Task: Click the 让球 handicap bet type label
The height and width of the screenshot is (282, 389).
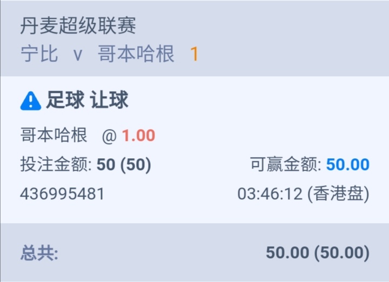Action: (110, 100)
